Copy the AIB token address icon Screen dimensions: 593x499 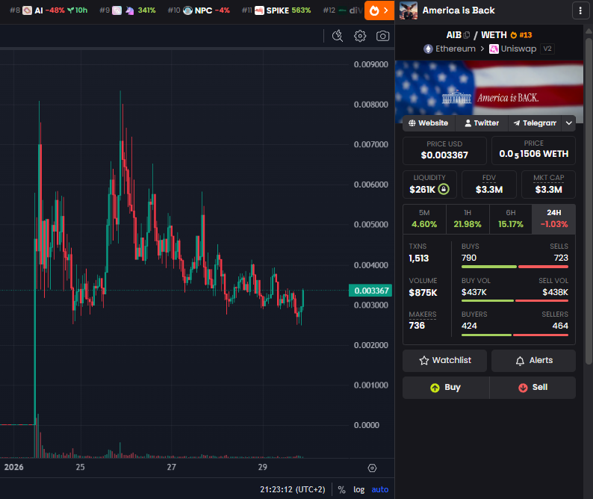click(467, 35)
